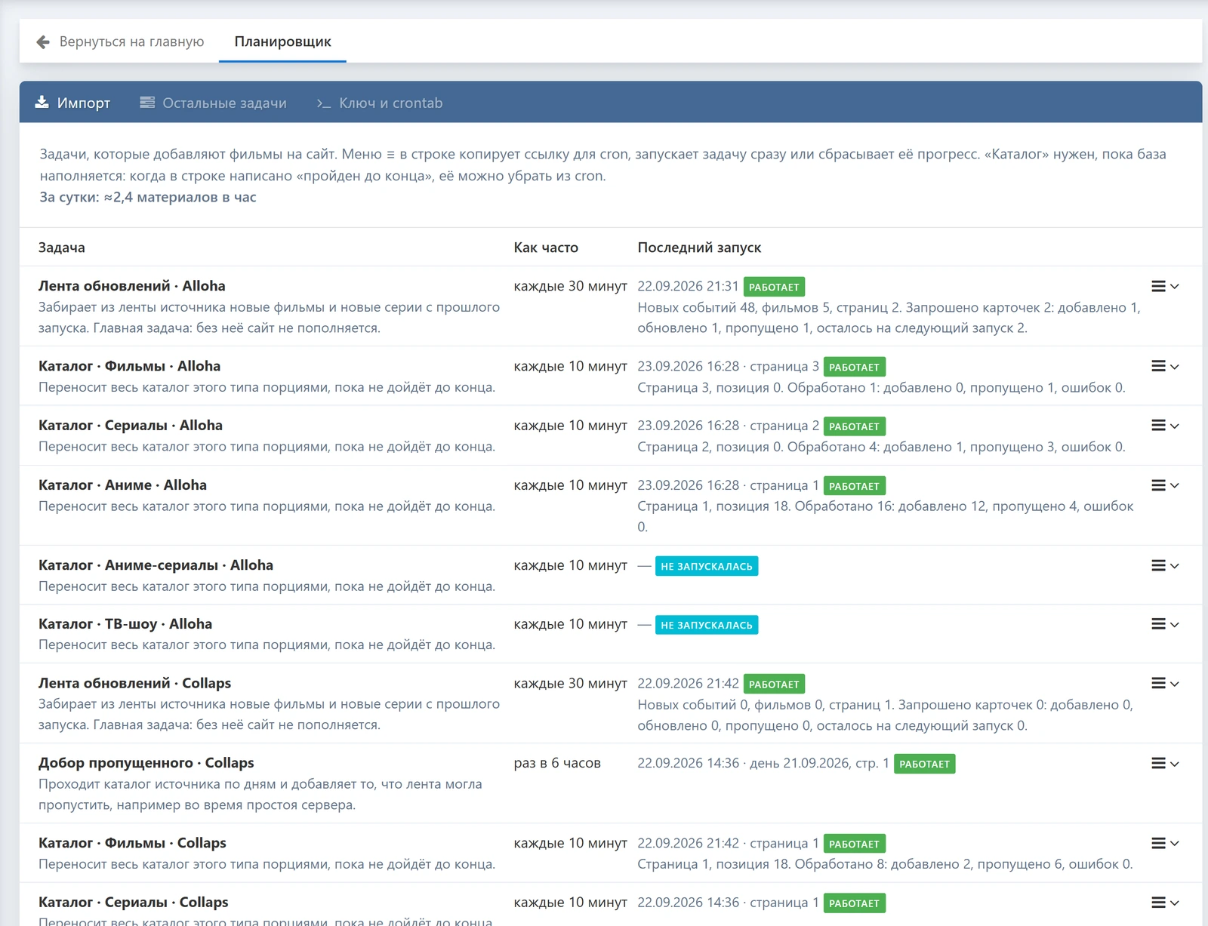
Task: Click раз в 6 часов frequency value
Action: click(x=557, y=763)
